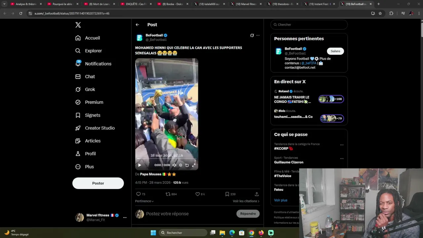This screenshot has height=238, width=423.
Task: Open #KCORP trend options dots
Action: 342,145
